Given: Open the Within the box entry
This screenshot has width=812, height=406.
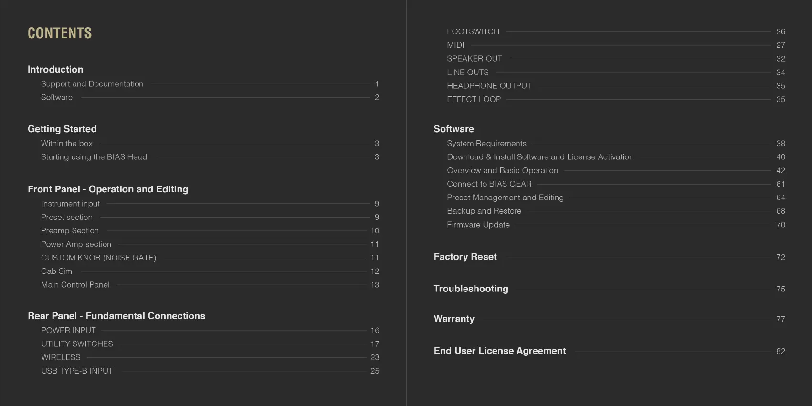Looking at the screenshot, I should [x=67, y=144].
